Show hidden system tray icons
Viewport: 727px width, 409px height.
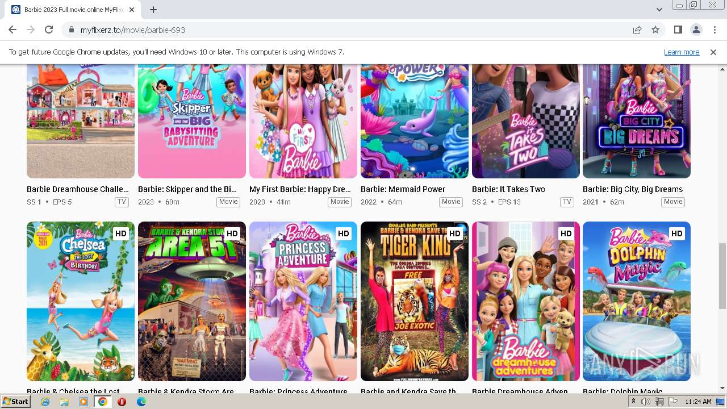(634, 402)
